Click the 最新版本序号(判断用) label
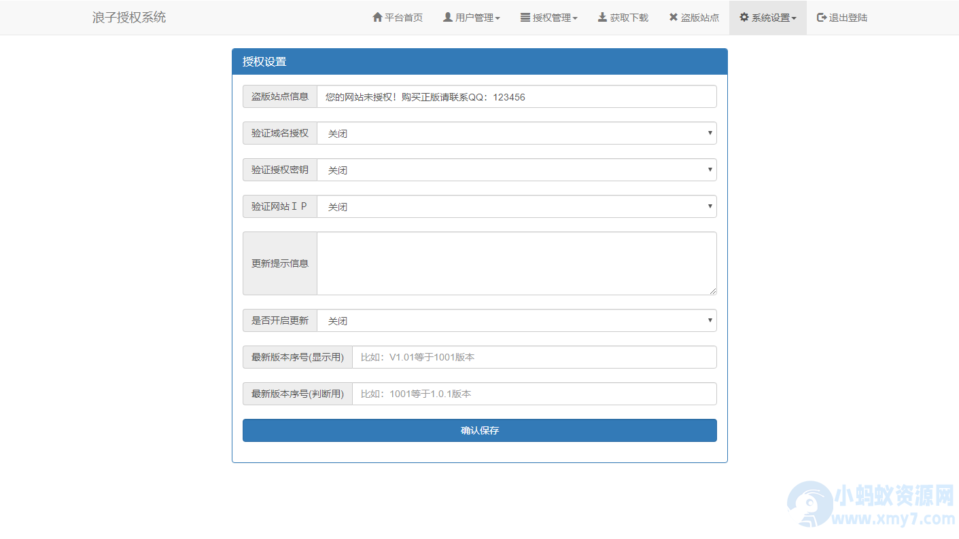Screen dimensions: 959x539 [298, 394]
